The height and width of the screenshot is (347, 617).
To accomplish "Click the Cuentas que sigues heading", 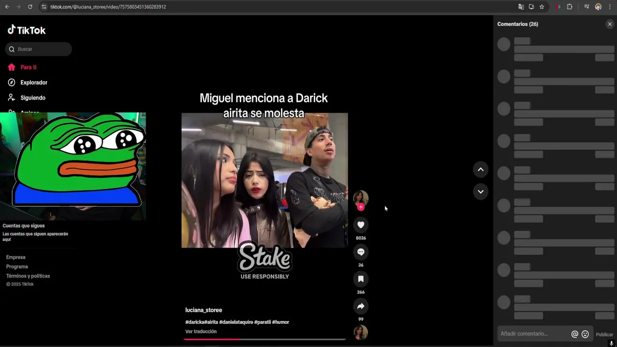I will click(x=24, y=226).
